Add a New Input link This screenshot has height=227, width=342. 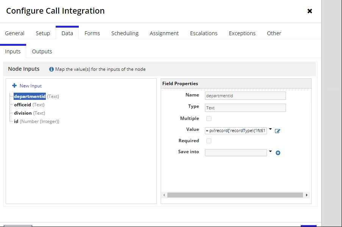31,86
